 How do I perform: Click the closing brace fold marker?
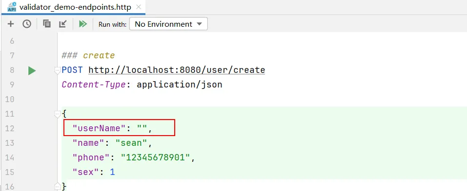[x=58, y=185]
